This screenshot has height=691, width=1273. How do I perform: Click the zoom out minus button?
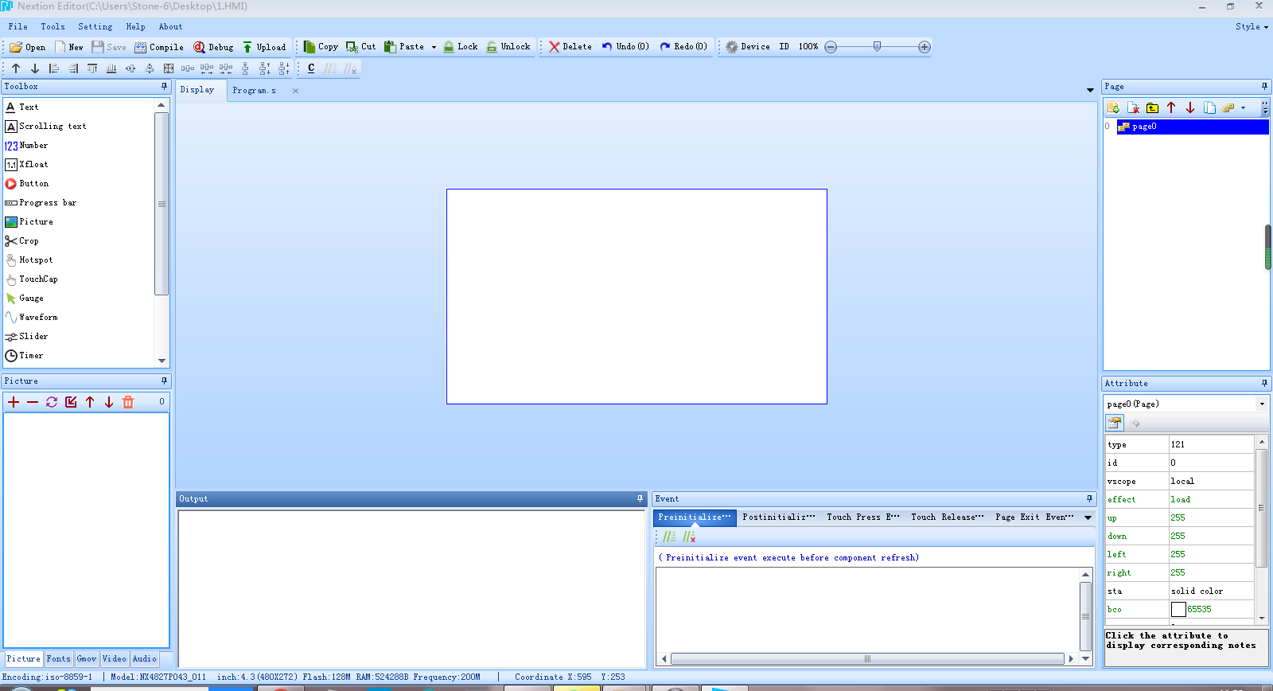tap(831, 47)
